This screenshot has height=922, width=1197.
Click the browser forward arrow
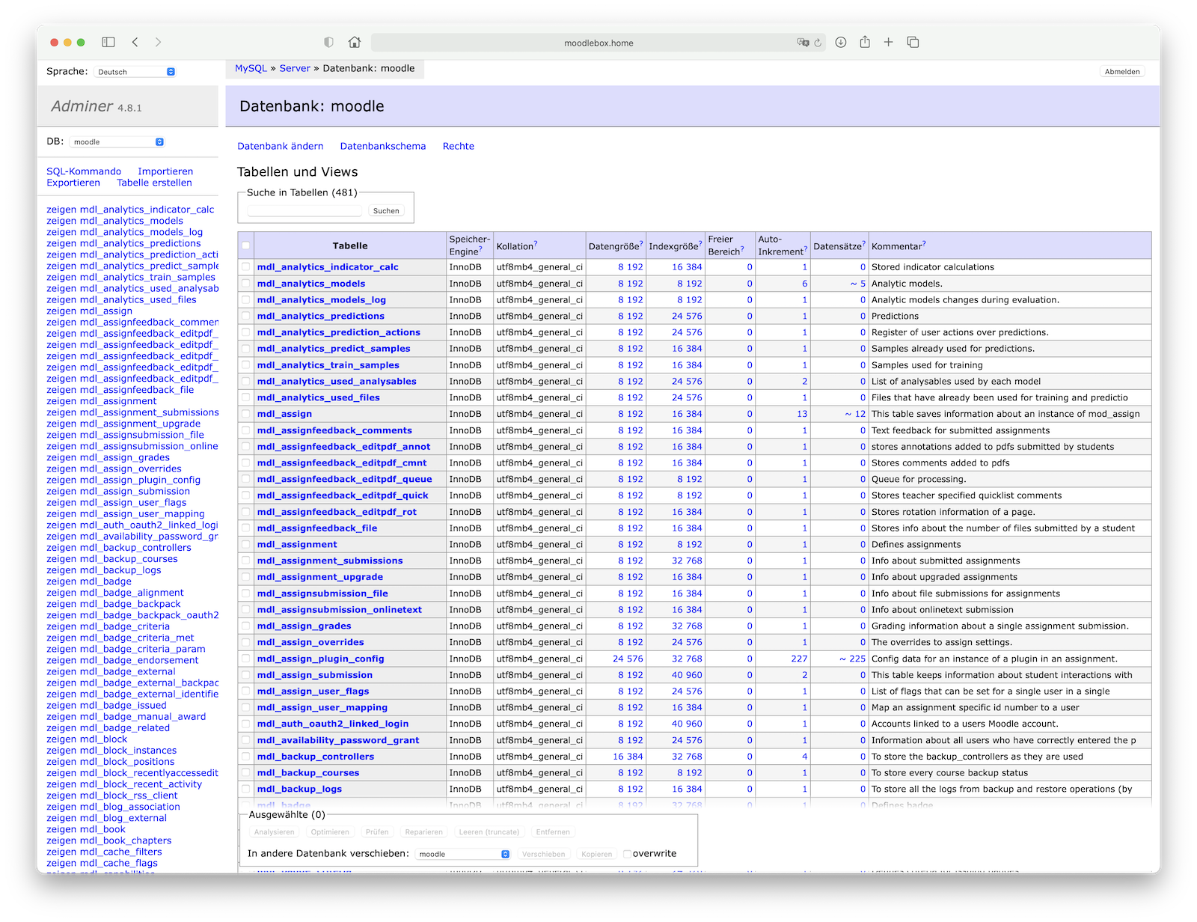click(x=158, y=43)
